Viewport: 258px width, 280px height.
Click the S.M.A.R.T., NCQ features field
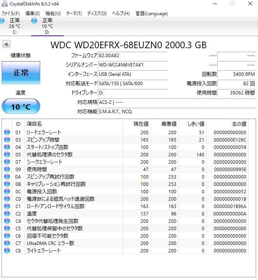pos(177,112)
